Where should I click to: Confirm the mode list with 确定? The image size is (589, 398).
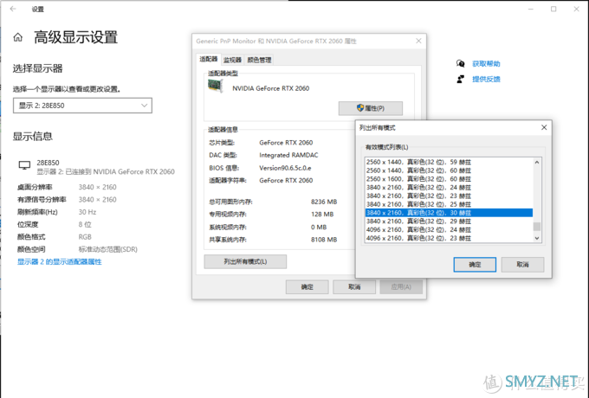coord(475,265)
